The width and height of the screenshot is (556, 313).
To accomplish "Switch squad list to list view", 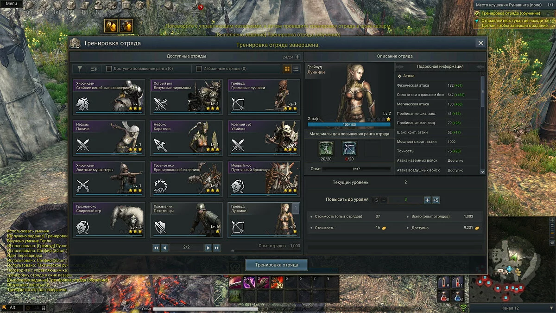I will (x=296, y=69).
